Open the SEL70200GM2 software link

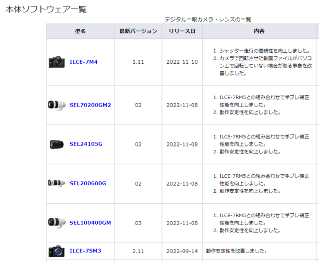point(90,105)
